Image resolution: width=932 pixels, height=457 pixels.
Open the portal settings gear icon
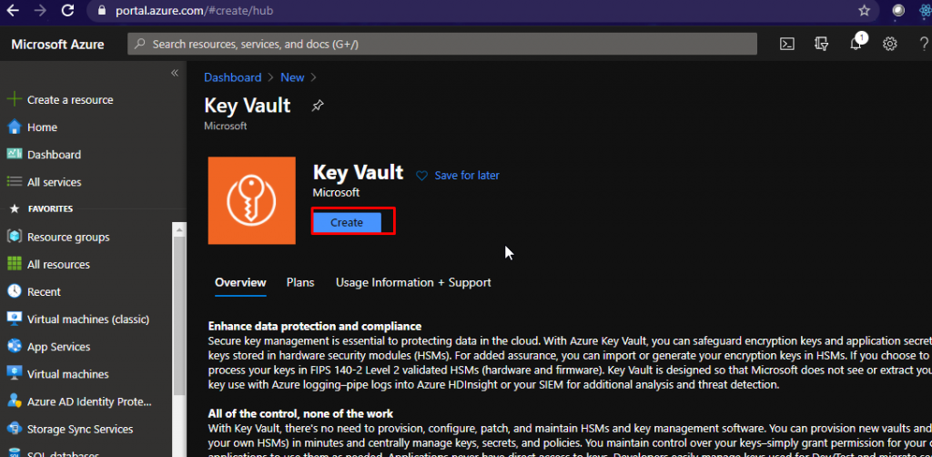890,44
